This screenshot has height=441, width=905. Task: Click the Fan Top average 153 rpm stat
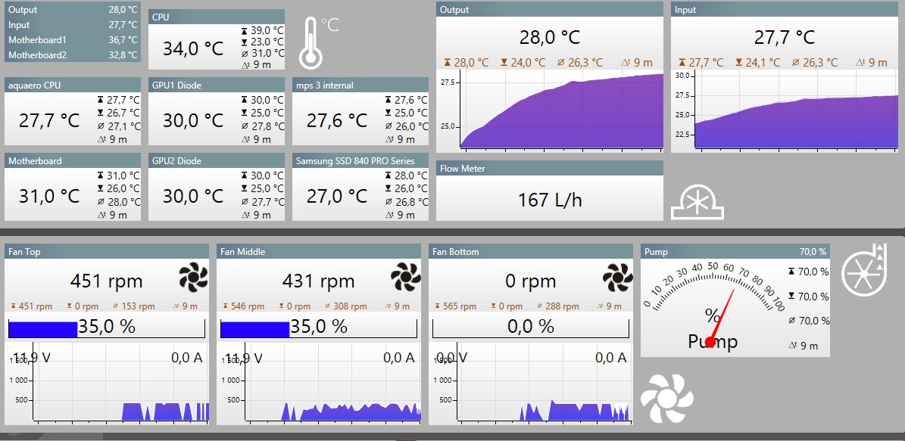click(x=134, y=306)
